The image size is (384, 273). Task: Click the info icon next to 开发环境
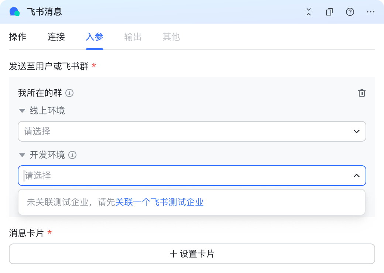(x=72, y=155)
